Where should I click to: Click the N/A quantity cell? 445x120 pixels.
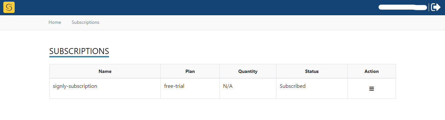tap(248, 89)
